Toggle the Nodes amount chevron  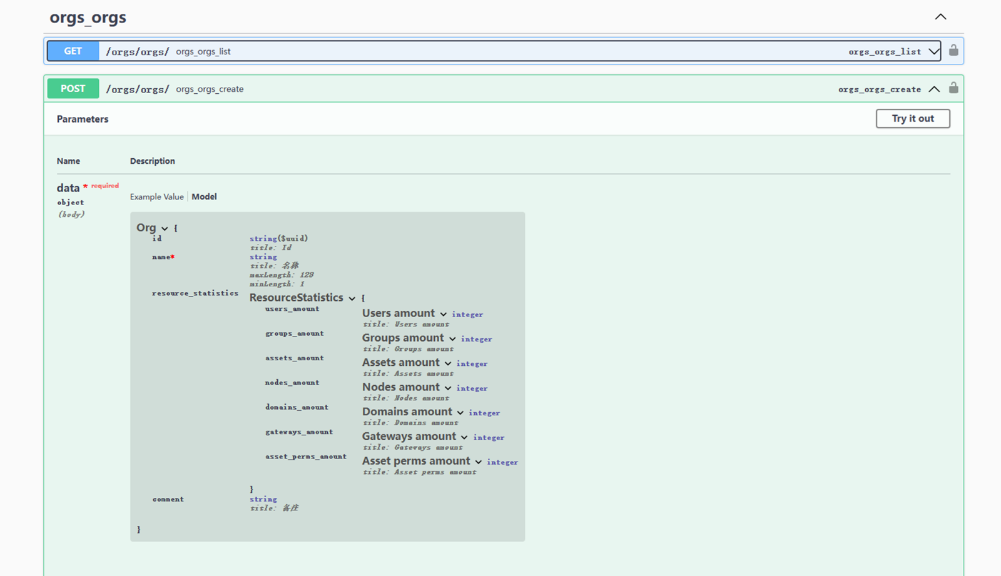coord(448,388)
